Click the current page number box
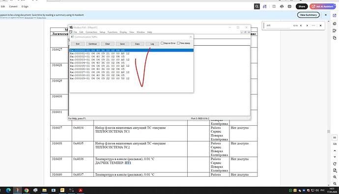 pos(335,138)
